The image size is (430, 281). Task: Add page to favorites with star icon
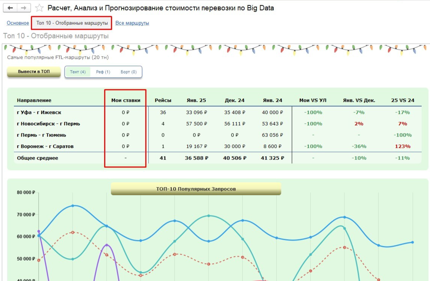point(40,8)
